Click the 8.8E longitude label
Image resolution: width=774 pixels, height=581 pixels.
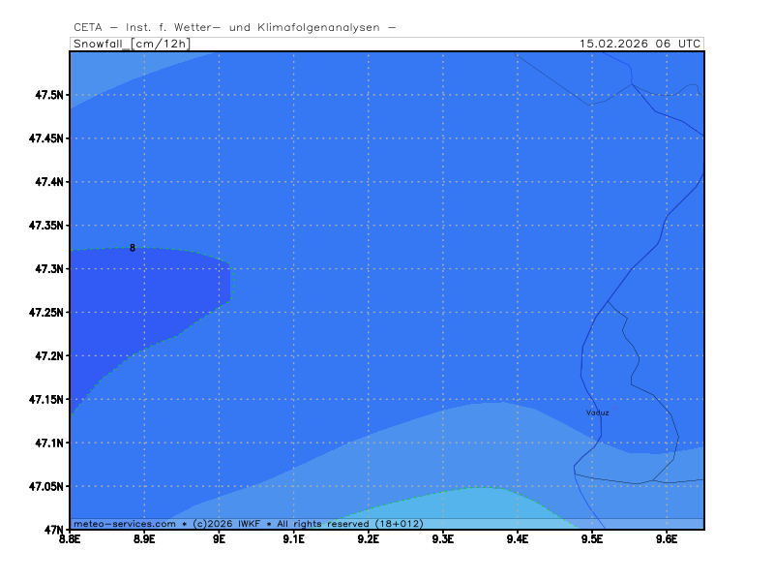70,539
